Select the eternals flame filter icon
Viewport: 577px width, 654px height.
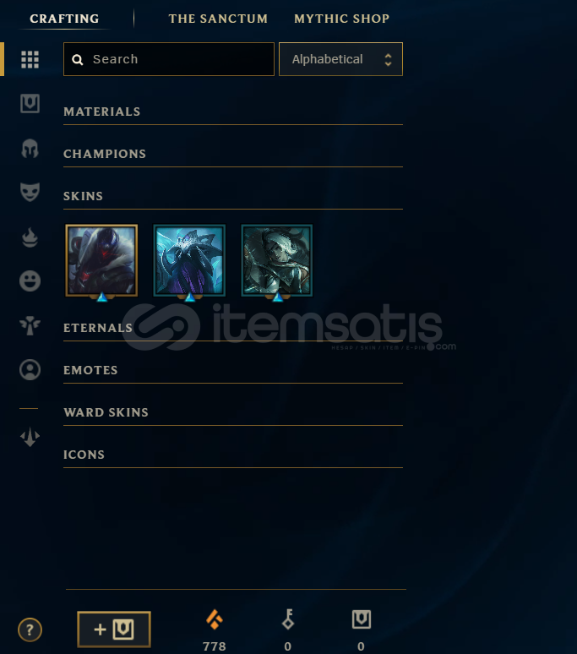pyautogui.click(x=30, y=237)
